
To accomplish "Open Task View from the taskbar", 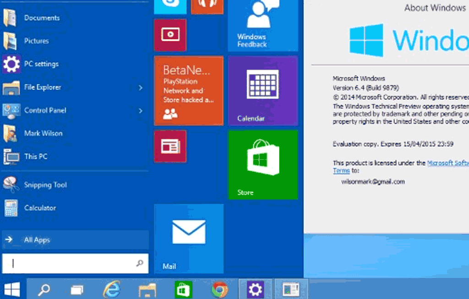I will click(x=77, y=289).
